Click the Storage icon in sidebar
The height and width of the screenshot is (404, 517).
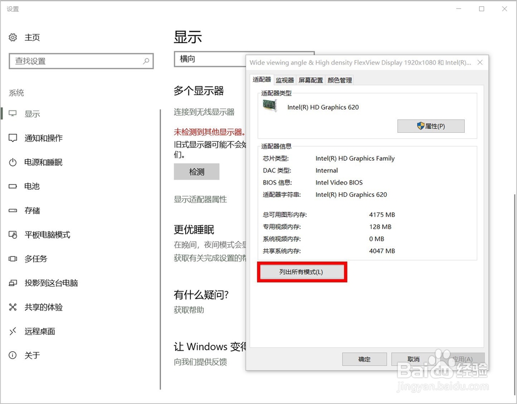coord(12,210)
